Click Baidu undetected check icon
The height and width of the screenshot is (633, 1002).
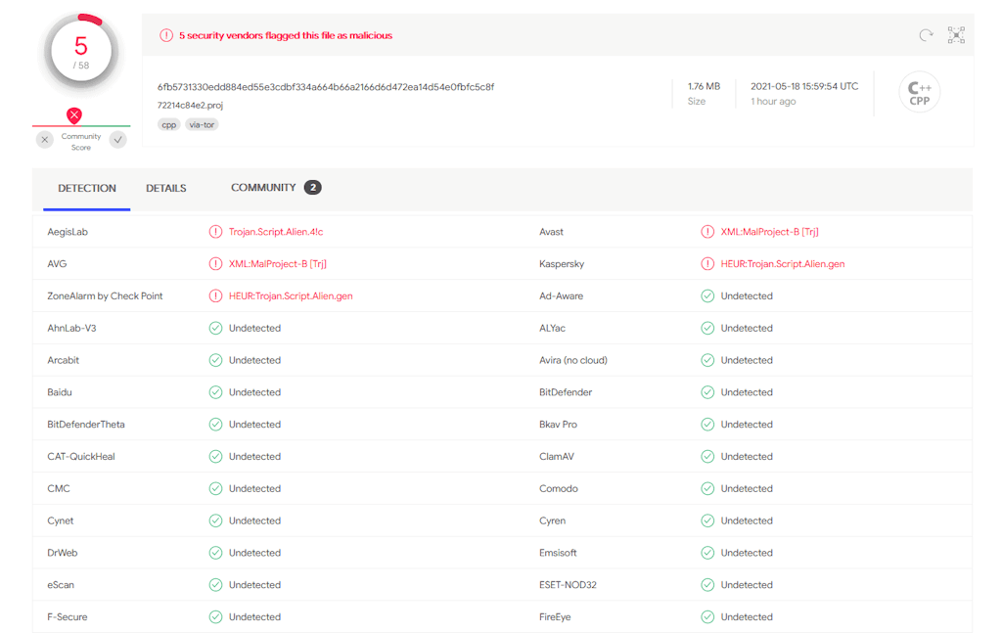point(215,392)
